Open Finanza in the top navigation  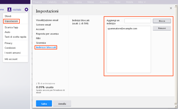pyautogui.click(x=37, y=2)
